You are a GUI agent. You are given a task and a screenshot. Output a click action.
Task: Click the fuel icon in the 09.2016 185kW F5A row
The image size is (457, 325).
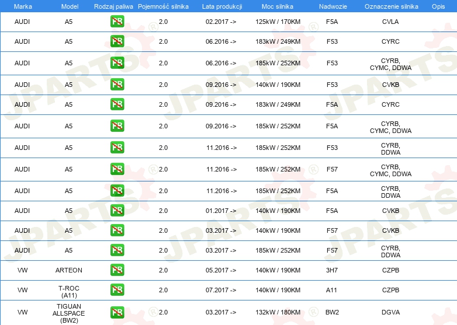(x=117, y=125)
